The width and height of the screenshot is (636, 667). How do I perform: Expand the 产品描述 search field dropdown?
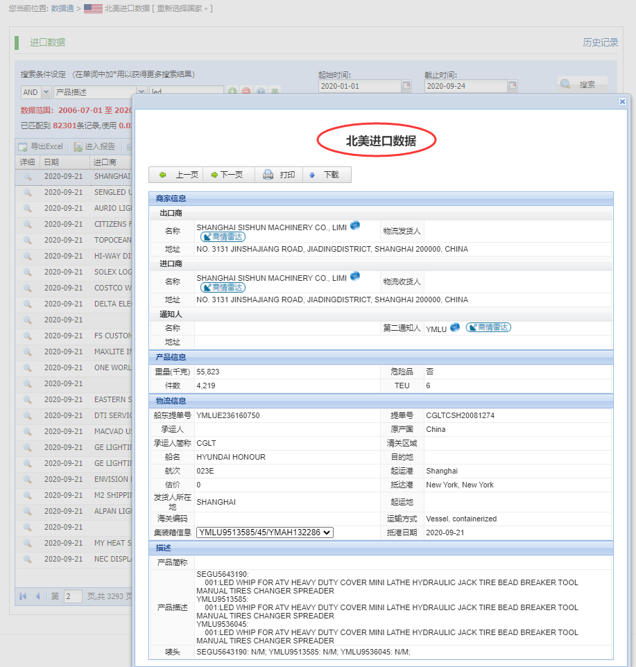[x=141, y=92]
